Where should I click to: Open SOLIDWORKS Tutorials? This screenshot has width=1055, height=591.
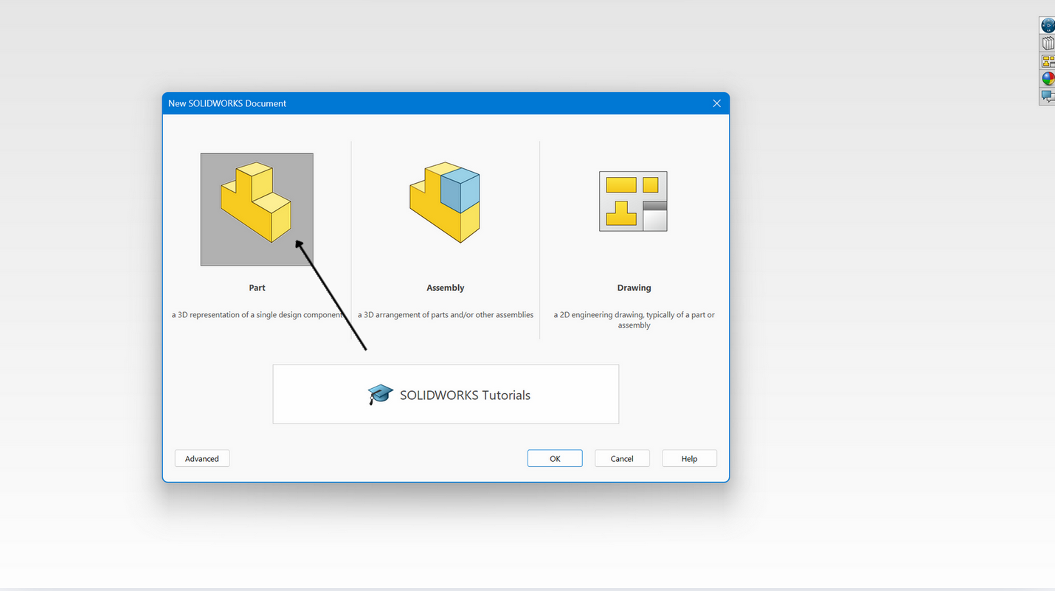(x=446, y=394)
